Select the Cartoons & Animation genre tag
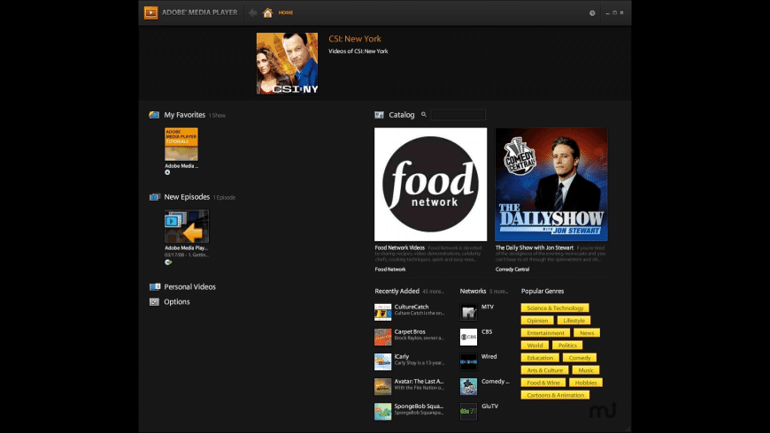This screenshot has width=770, height=433. pyautogui.click(x=556, y=395)
